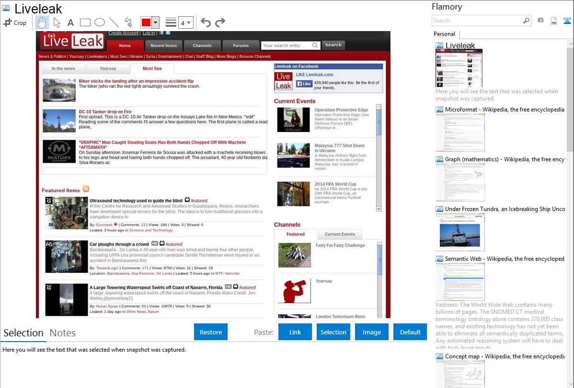
Task: Open Car ploughs through a crowd link
Action: coord(119,244)
